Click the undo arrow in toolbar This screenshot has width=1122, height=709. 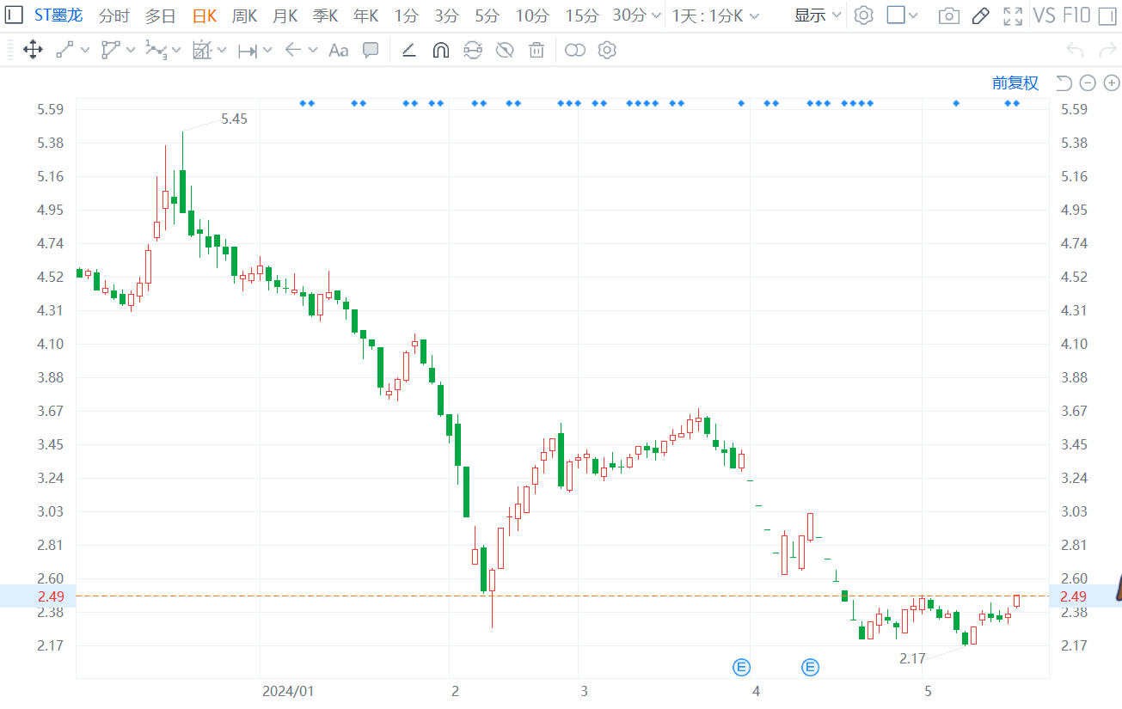[x=1075, y=50]
